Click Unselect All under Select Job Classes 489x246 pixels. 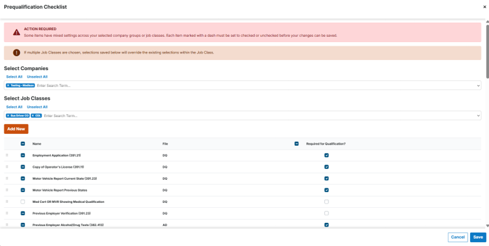pyautogui.click(x=37, y=107)
